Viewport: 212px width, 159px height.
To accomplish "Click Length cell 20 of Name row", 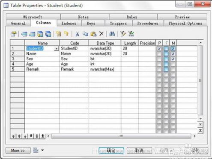I will pos(130,54).
